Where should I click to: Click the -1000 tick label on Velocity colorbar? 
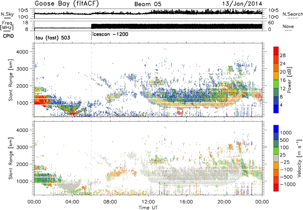pyautogui.click(x=287, y=184)
